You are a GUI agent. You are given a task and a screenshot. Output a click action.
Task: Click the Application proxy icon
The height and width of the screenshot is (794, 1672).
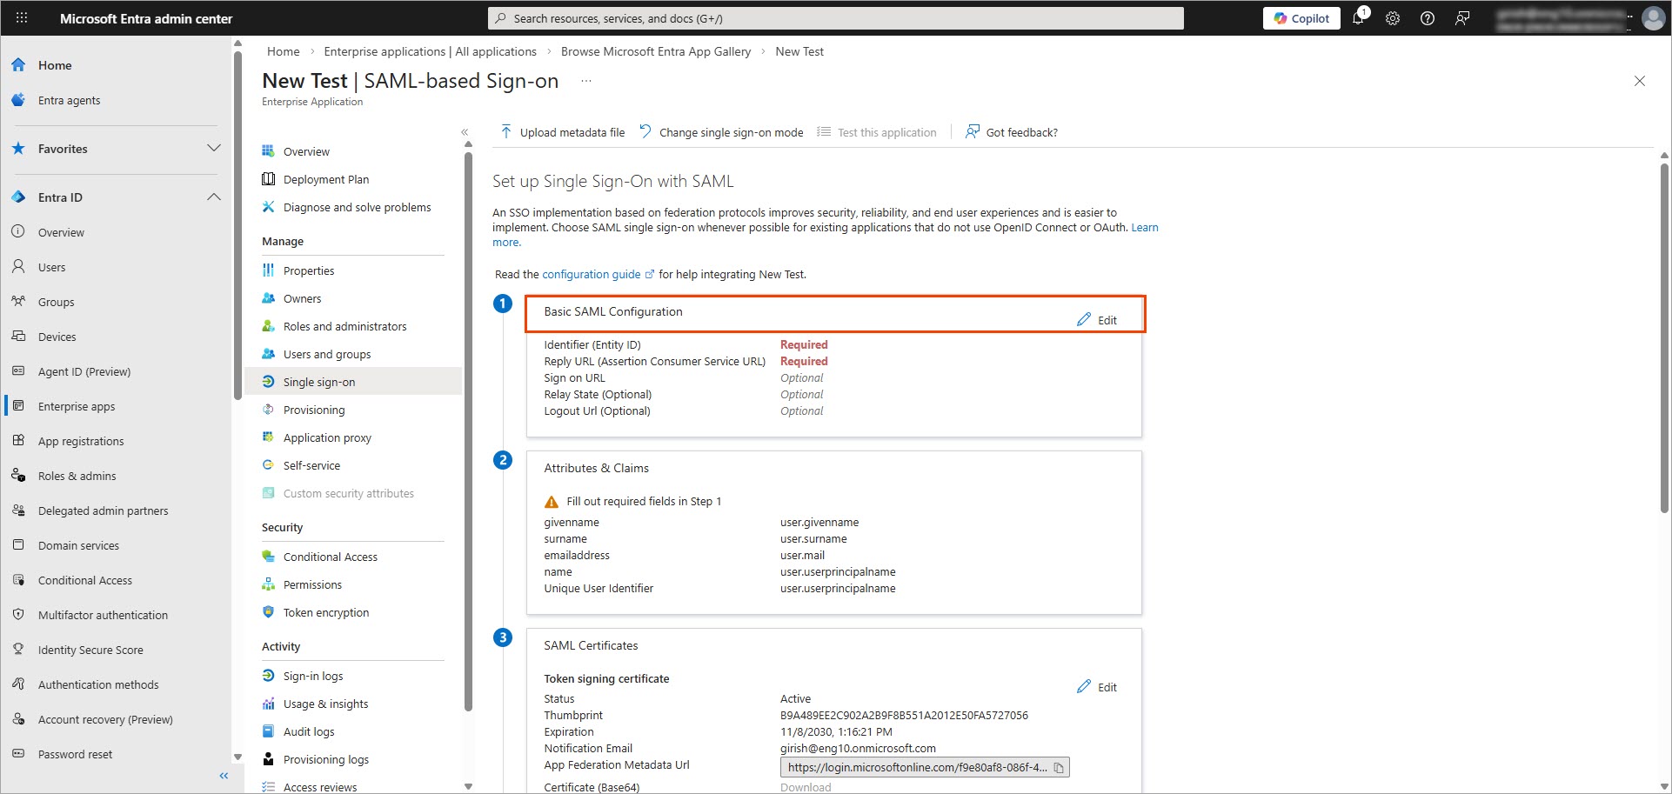[x=268, y=437]
